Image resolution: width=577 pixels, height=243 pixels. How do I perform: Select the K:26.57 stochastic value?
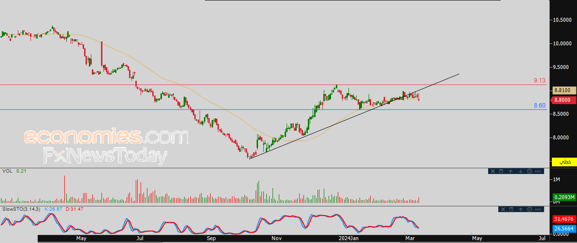54,209
